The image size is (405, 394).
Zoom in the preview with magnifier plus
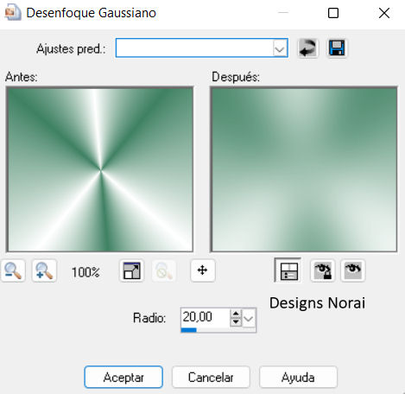point(44,270)
